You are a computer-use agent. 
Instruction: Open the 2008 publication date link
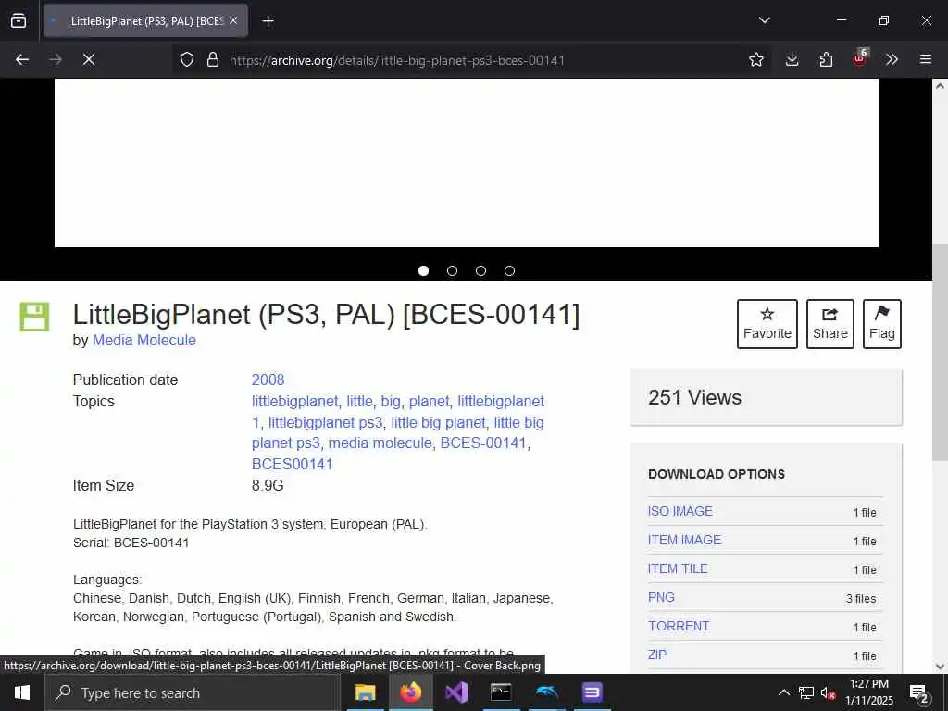click(x=268, y=380)
